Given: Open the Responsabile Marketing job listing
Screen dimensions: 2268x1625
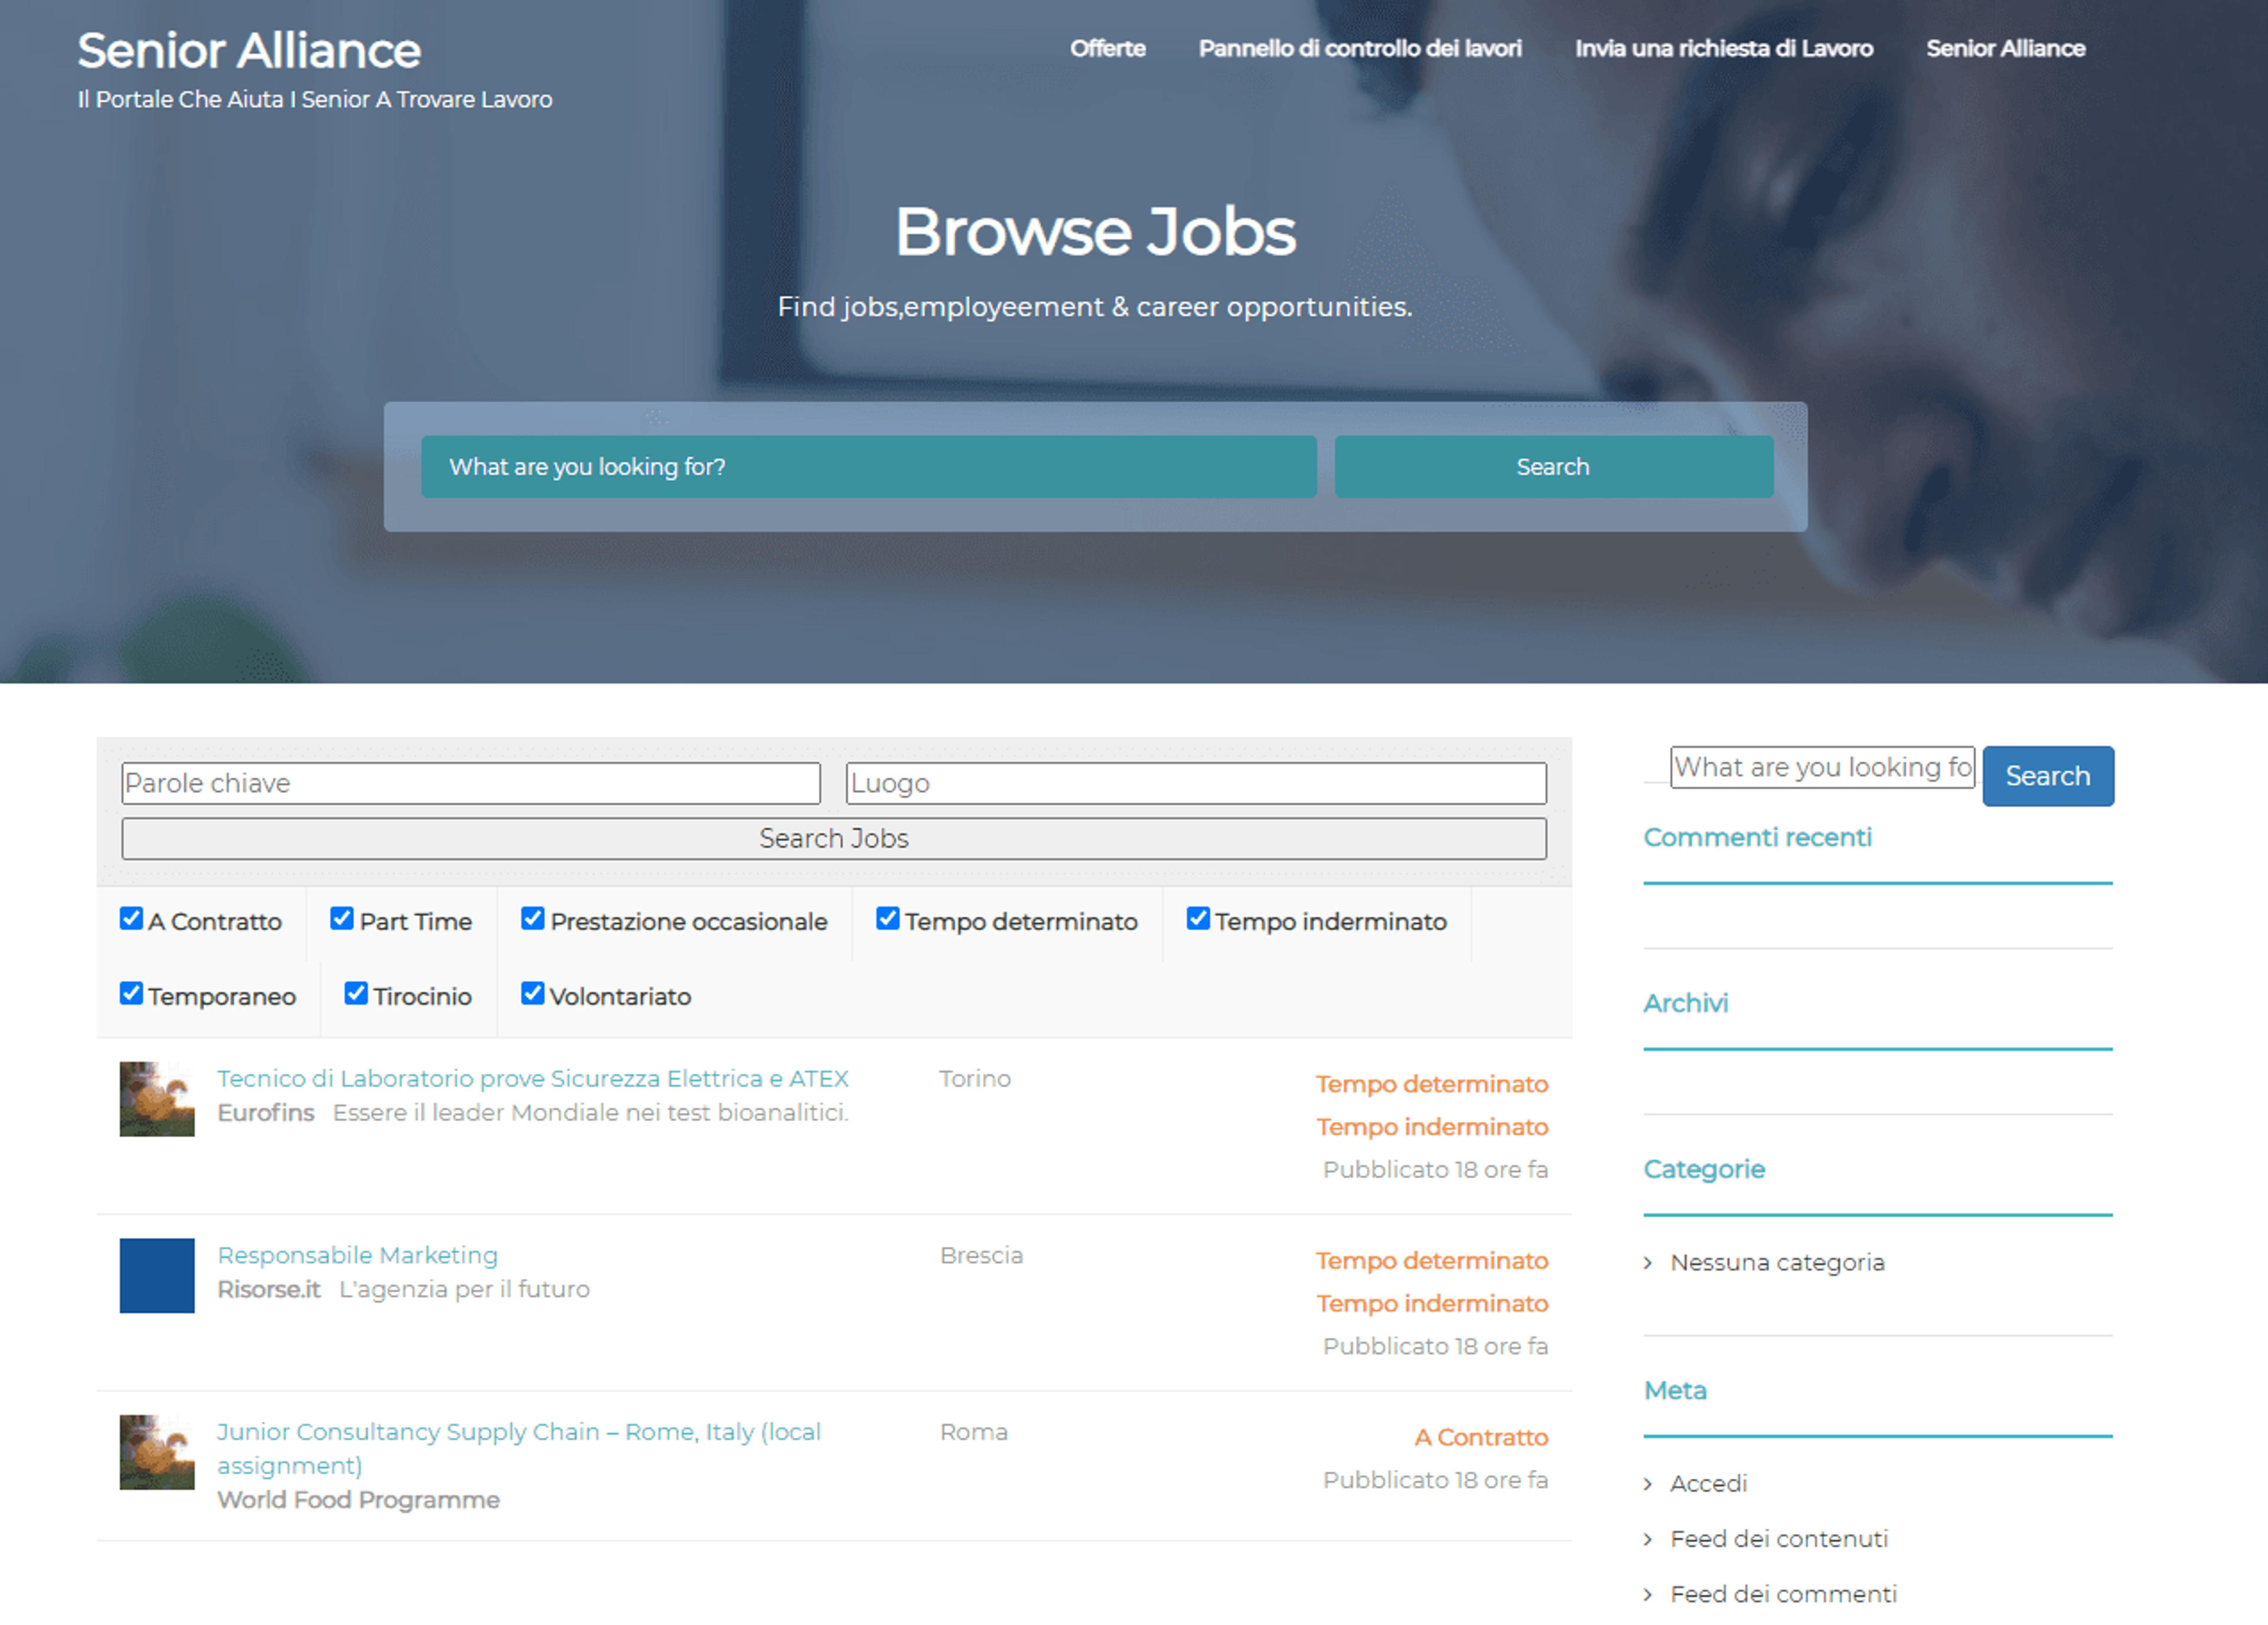Looking at the screenshot, I should pyautogui.click(x=358, y=1255).
